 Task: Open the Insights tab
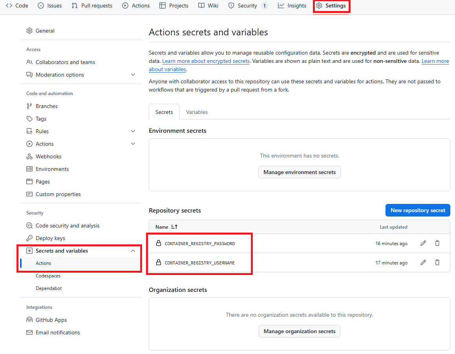pos(292,6)
